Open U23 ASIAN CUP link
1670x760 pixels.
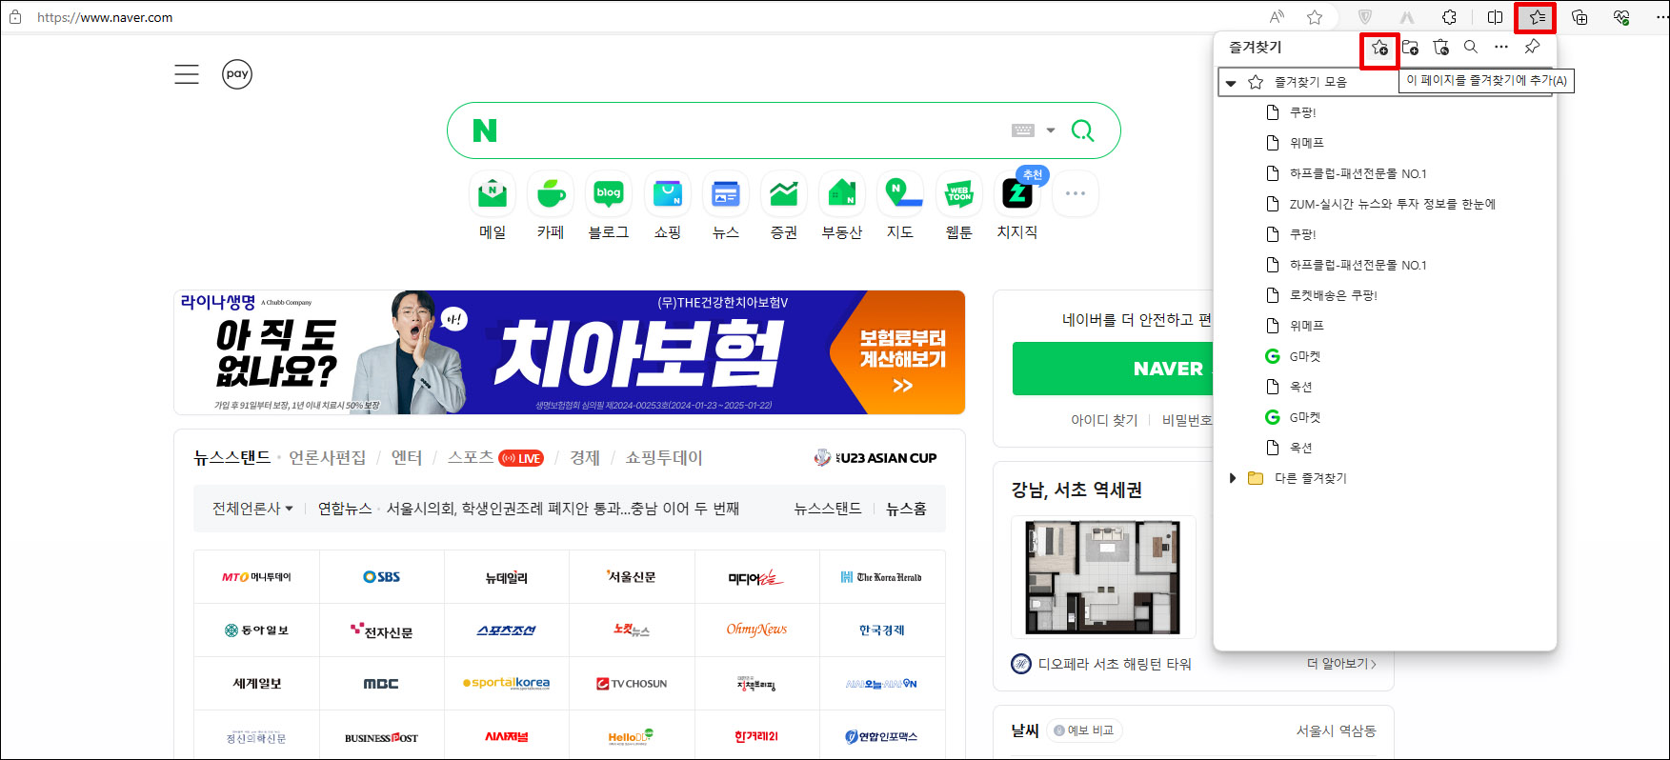(875, 458)
